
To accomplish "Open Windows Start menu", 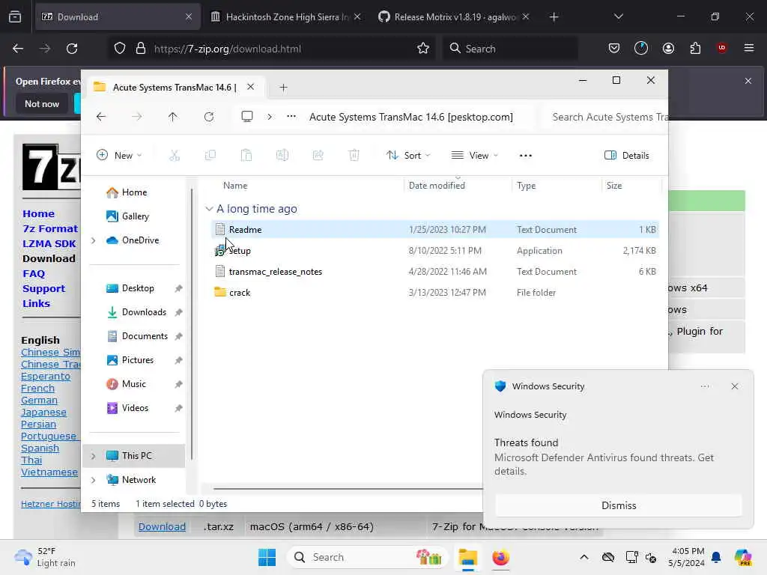I will coord(267,557).
